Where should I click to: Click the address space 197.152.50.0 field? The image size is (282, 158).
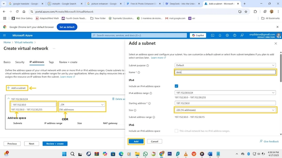tap(33, 105)
